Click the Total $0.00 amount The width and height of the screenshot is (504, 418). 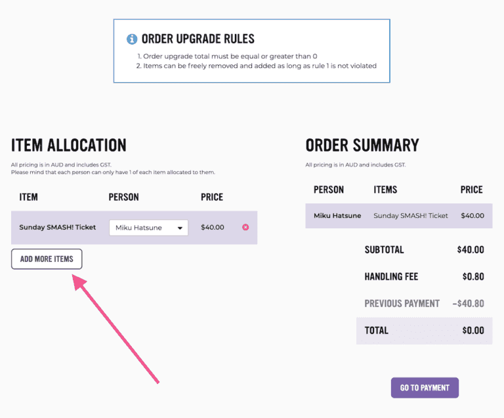click(472, 331)
